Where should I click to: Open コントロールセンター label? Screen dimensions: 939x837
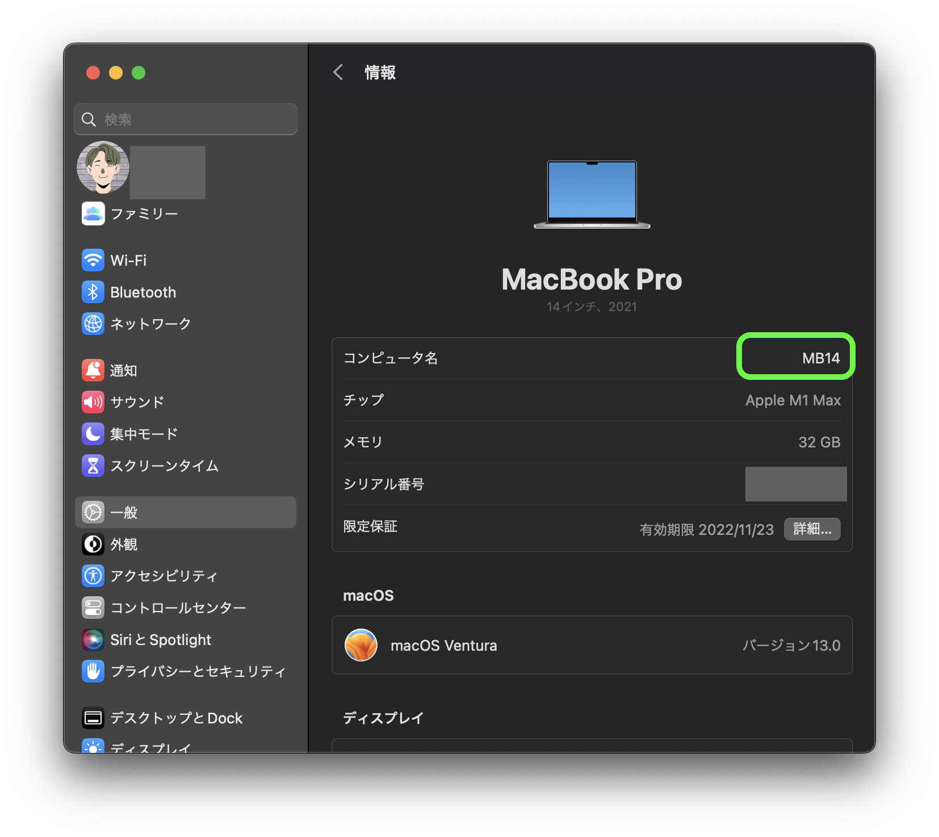click(x=178, y=608)
